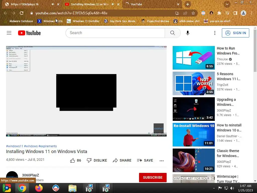257x193 pixels.
Task: Start voice search with the microphone
Action: click(188, 33)
